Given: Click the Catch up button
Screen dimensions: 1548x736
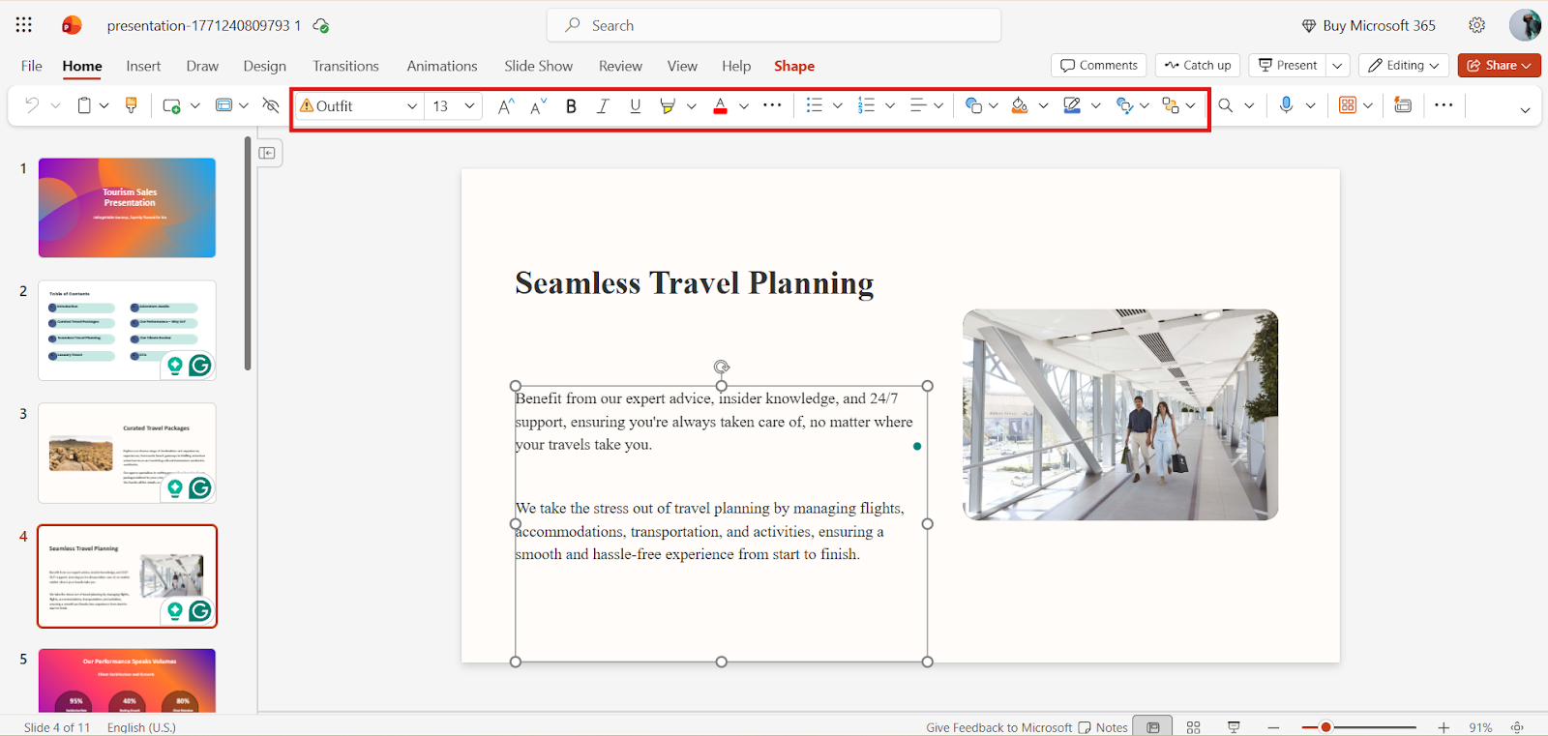Looking at the screenshot, I should coord(1198,66).
